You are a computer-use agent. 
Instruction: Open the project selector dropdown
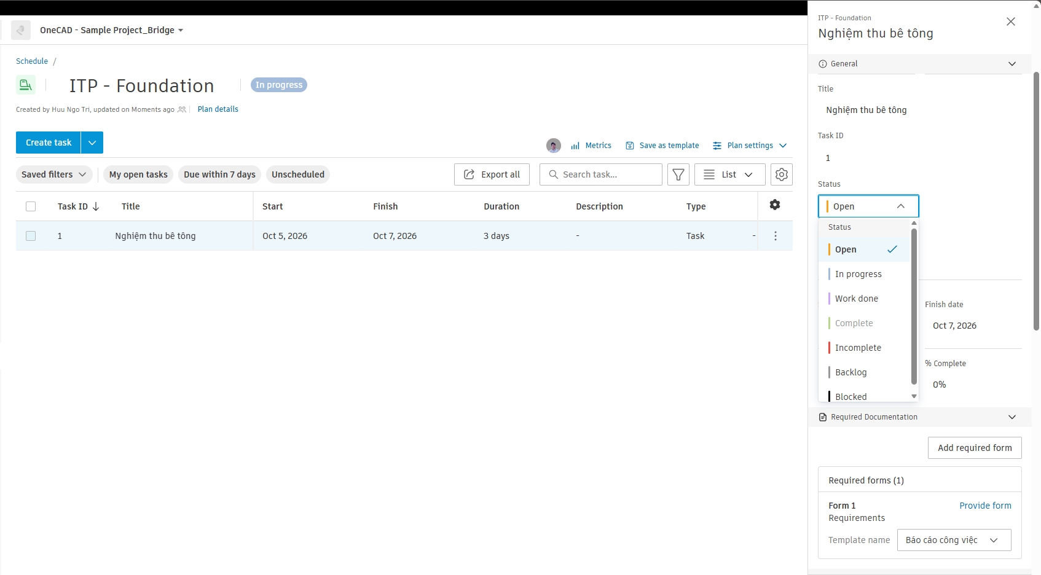112,30
